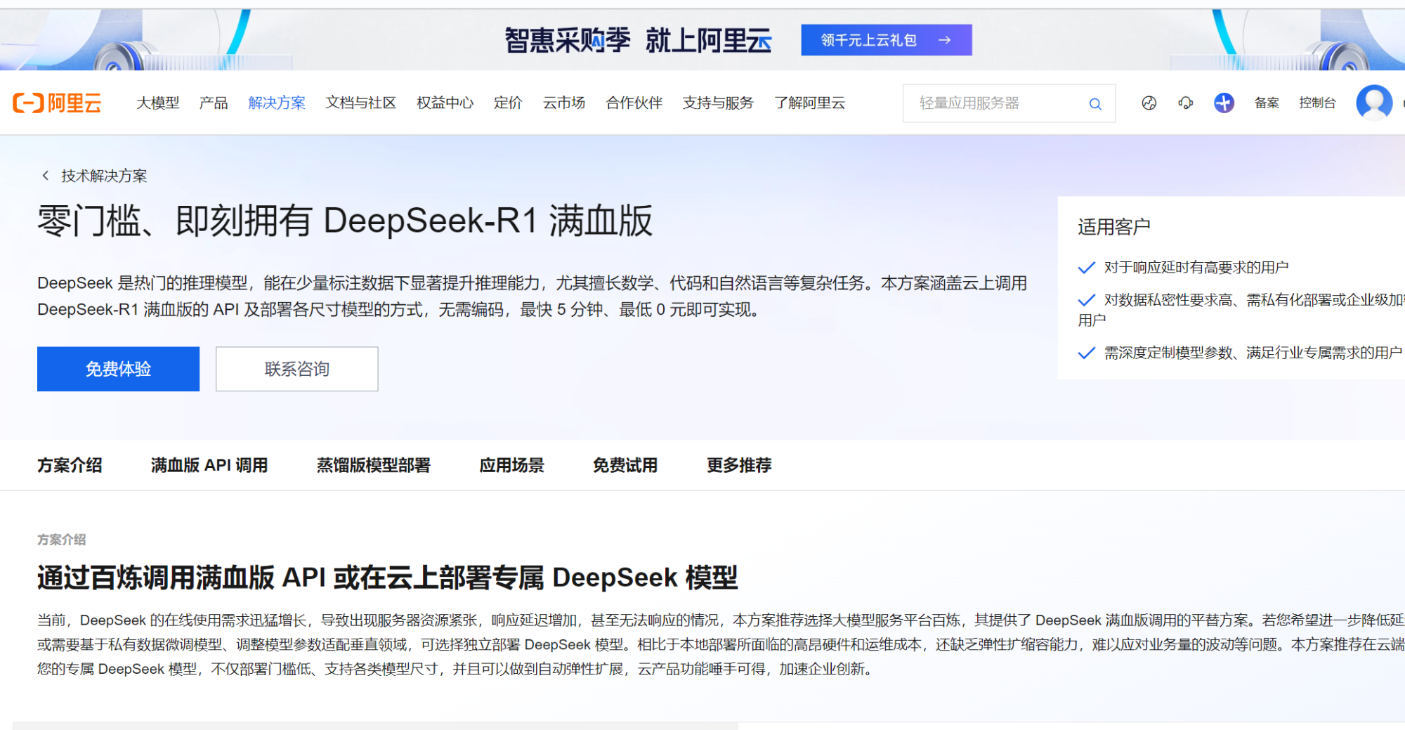The width and height of the screenshot is (1405, 730).
Task: Click the back chevron before 技术解决方案
Action: click(x=46, y=176)
